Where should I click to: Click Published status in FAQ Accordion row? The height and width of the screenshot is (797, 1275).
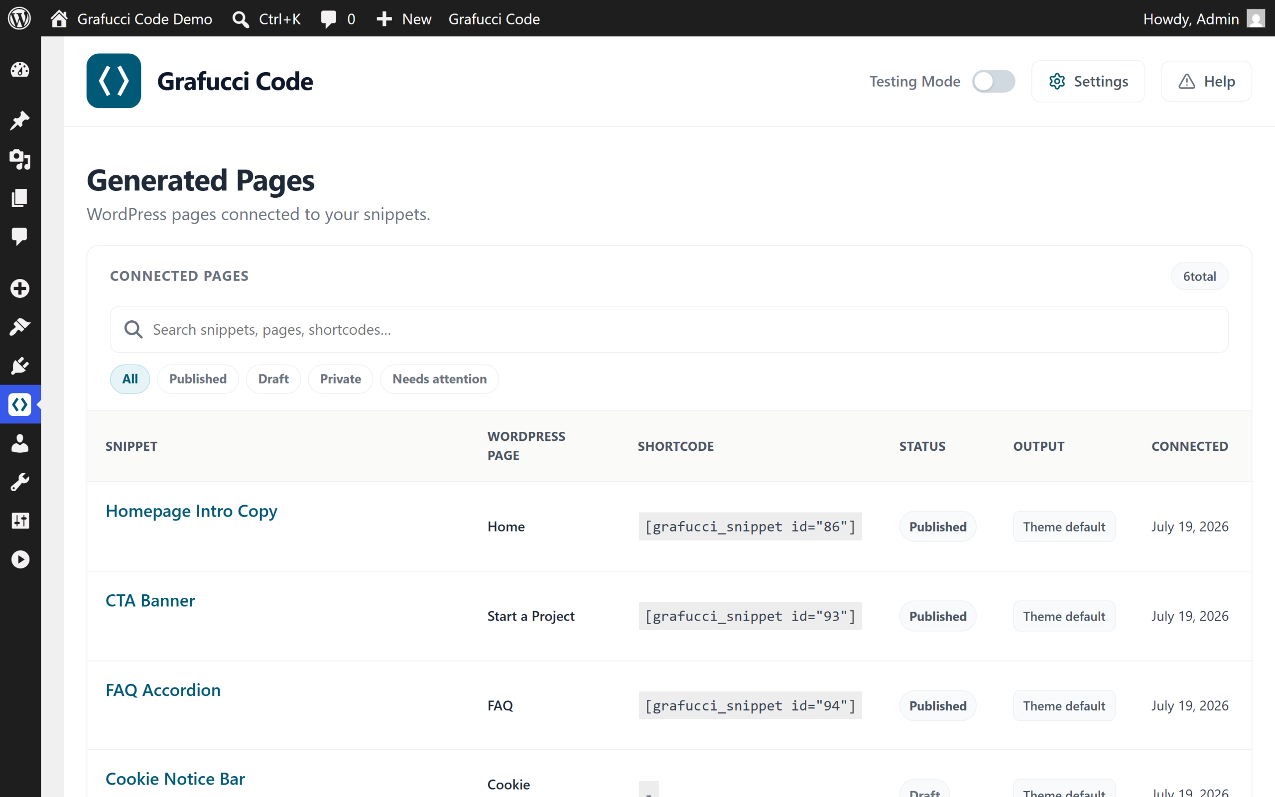tap(938, 706)
